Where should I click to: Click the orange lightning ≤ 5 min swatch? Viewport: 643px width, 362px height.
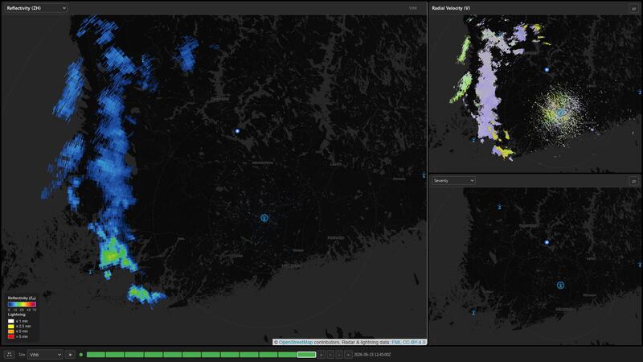(x=11, y=331)
